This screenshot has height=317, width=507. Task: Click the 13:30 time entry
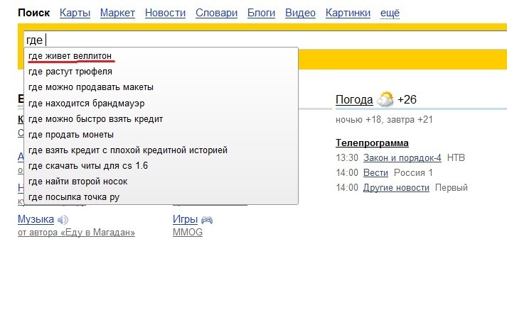347,157
